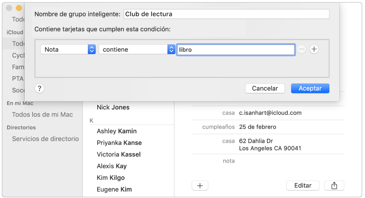Viewport: 365px width, 198px height.
Task: Select contact Nick Jones
Action: pyautogui.click(x=113, y=107)
